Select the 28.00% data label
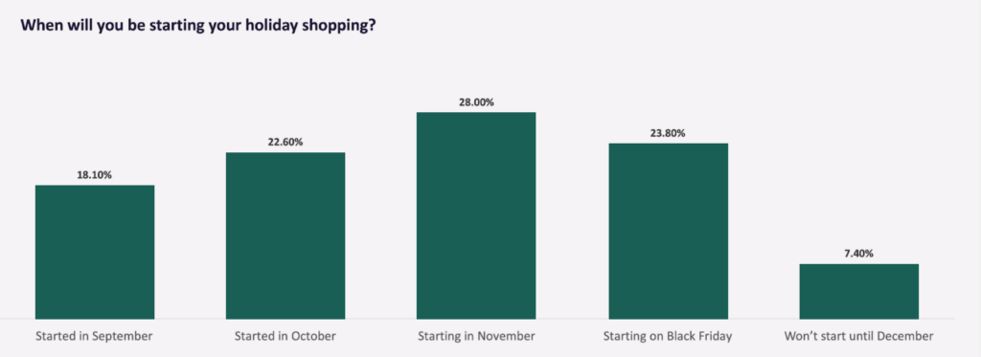Viewport: 981px width, 357px height. tap(476, 101)
